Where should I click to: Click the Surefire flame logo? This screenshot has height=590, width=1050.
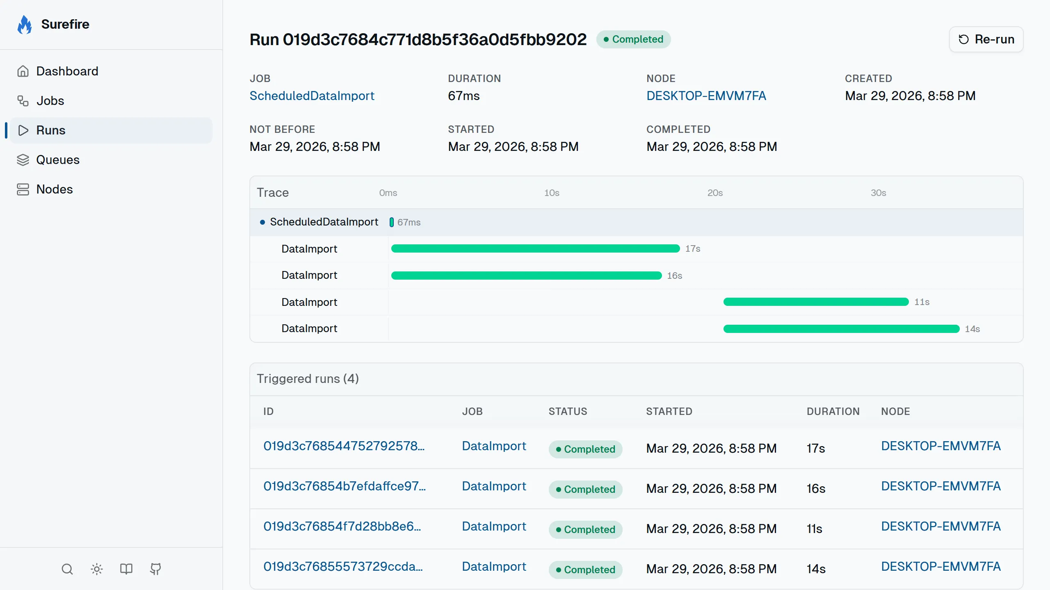tap(25, 25)
